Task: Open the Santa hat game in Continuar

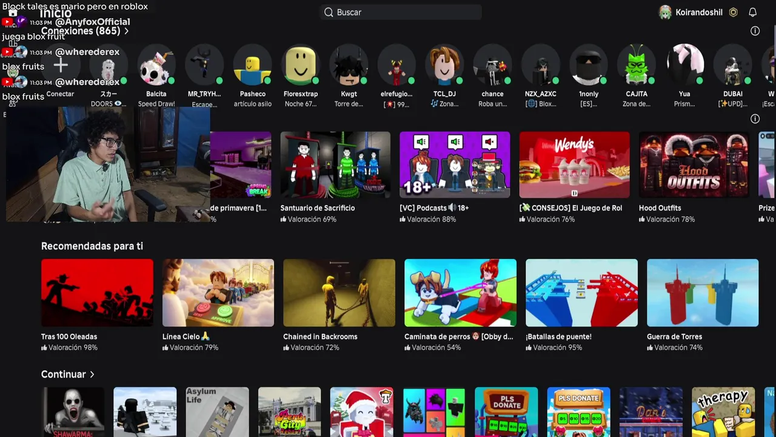Action: 361,412
